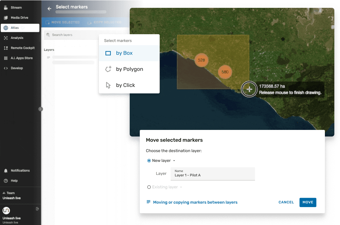
Task: Select the 'by Polygon' lasso icon
Action: 108,69
